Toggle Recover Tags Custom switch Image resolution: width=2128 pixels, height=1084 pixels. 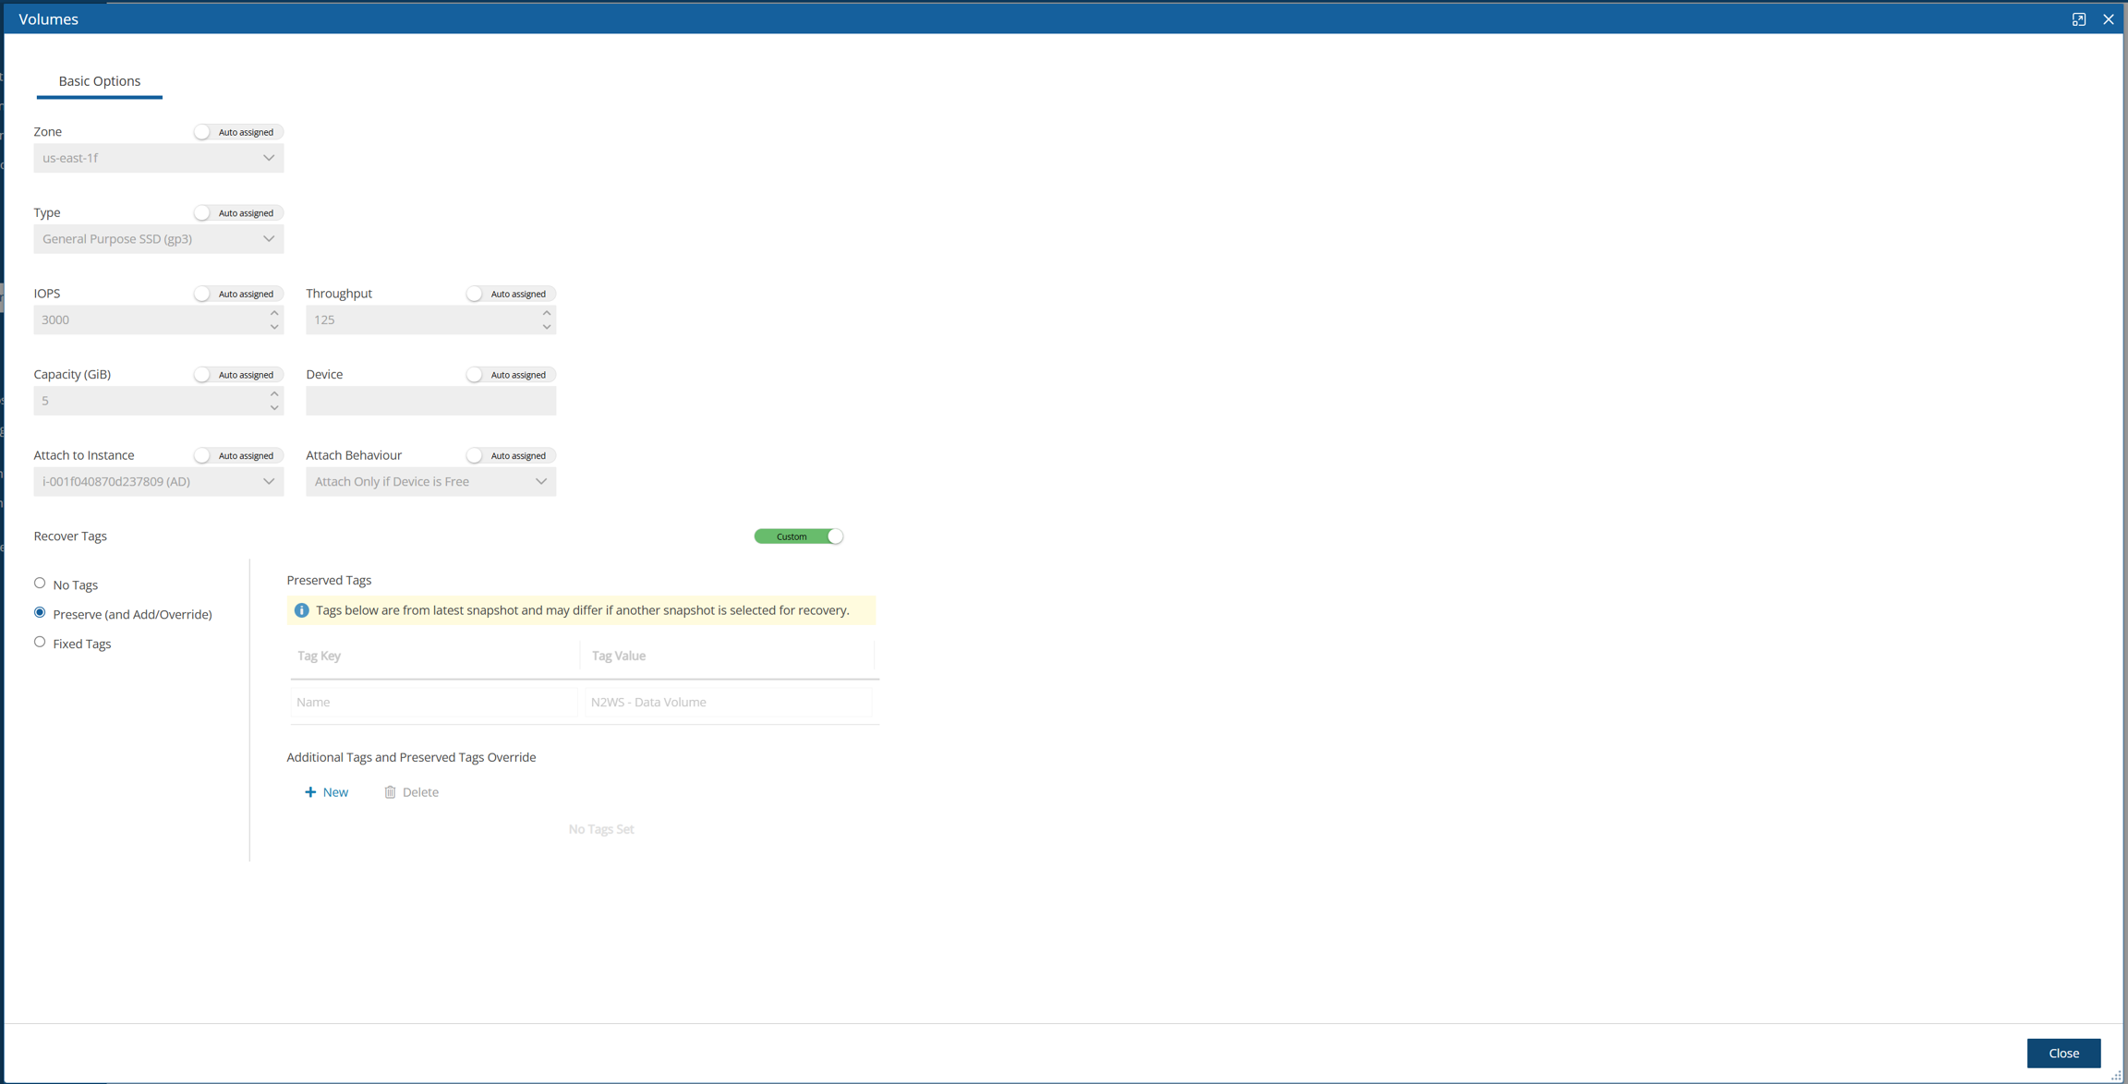click(798, 536)
